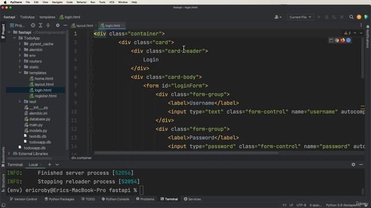Click the Select Opened File target icon

coord(33,25)
